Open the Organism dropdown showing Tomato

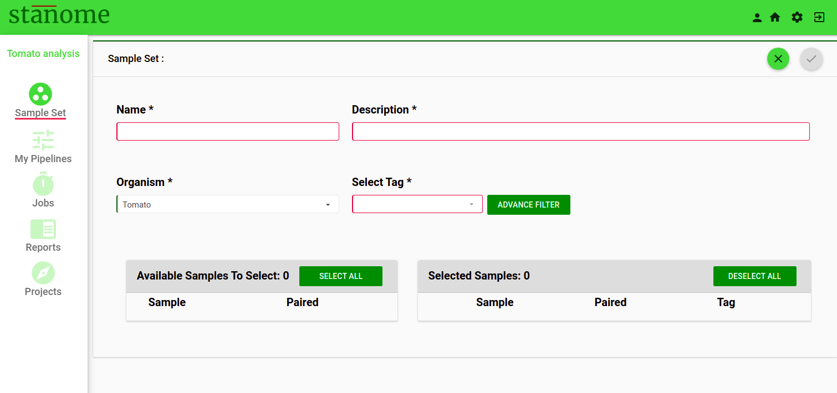228,204
